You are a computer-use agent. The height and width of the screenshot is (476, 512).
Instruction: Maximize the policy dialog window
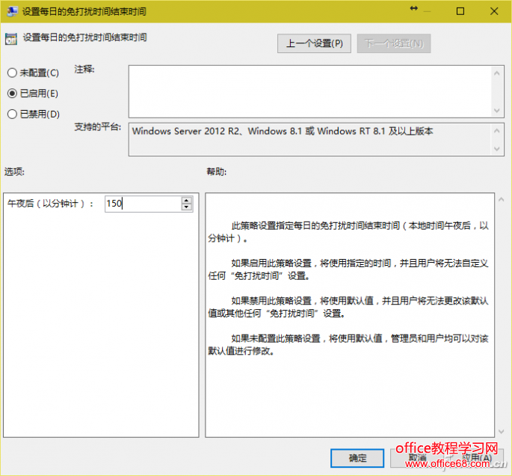pos(460,11)
